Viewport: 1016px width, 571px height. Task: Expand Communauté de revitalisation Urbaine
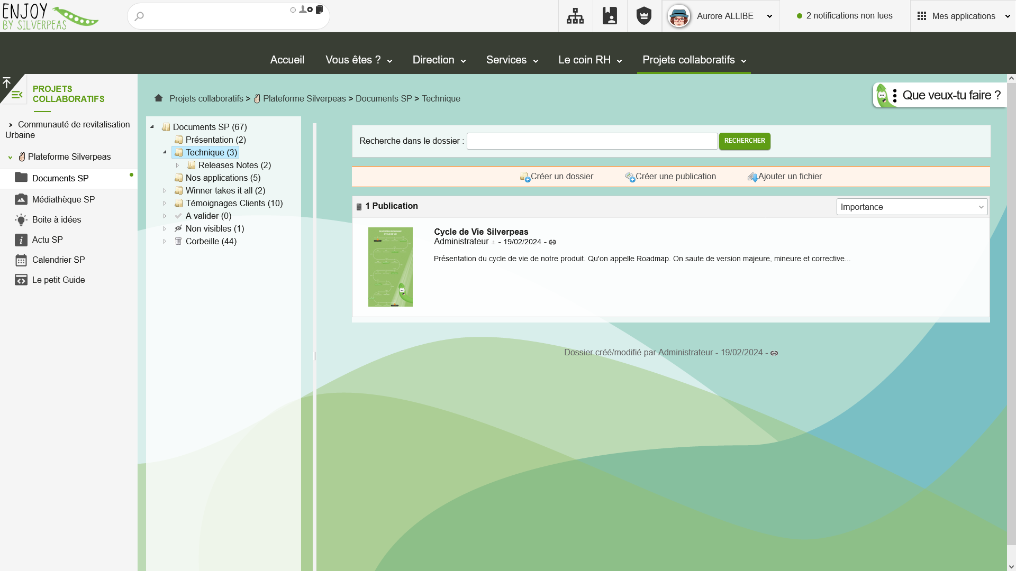click(11, 125)
